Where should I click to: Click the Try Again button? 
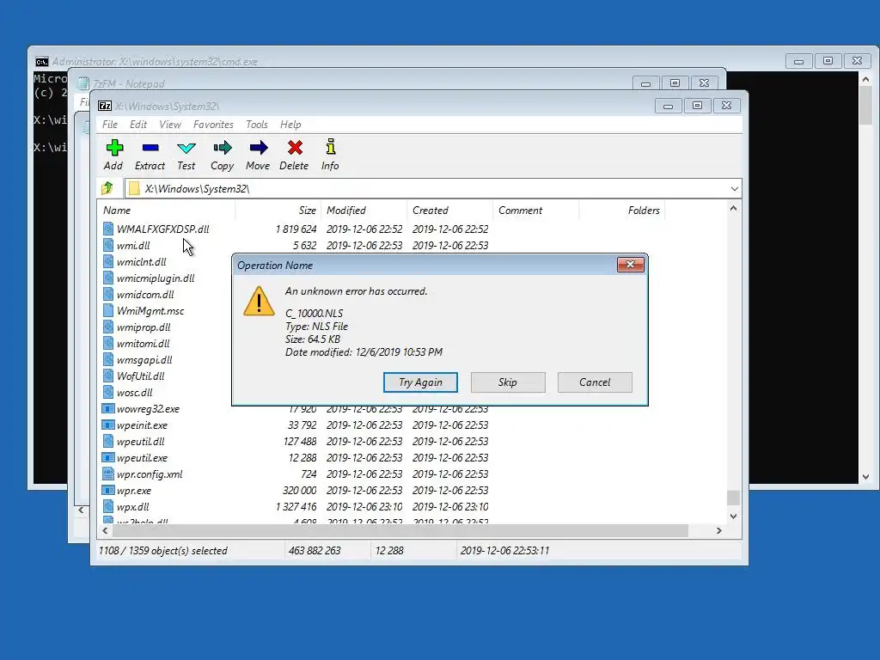tap(420, 382)
